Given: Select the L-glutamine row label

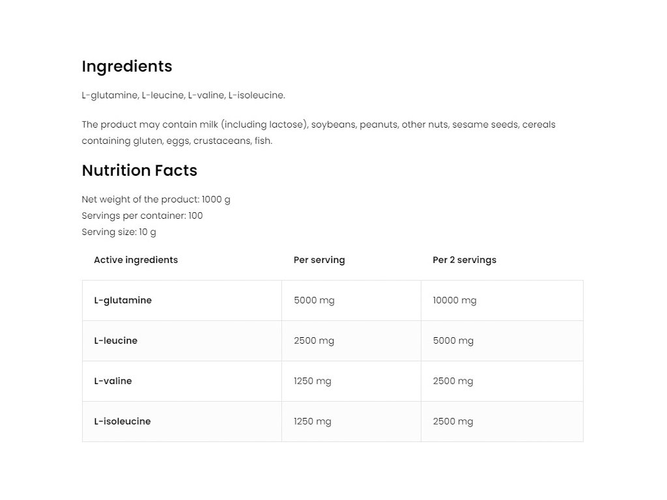Looking at the screenshot, I should (122, 300).
